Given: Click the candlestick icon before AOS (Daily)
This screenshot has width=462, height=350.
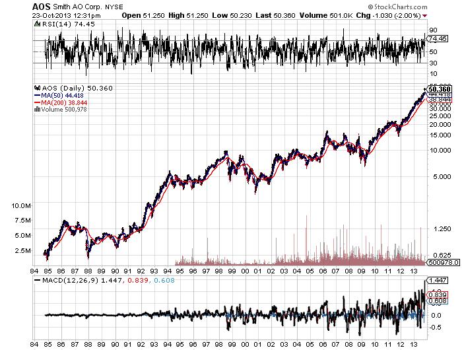Looking at the screenshot, I should point(37,88).
